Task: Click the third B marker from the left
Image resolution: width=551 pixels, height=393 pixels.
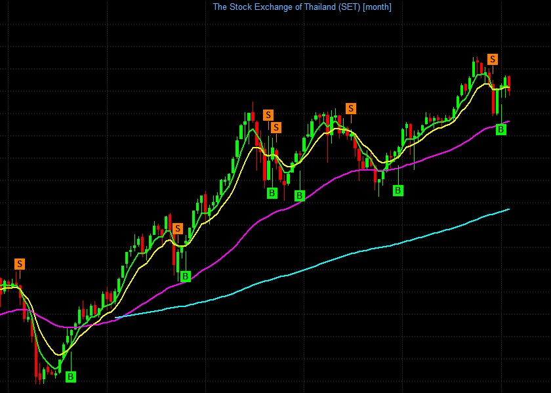Action: point(272,193)
